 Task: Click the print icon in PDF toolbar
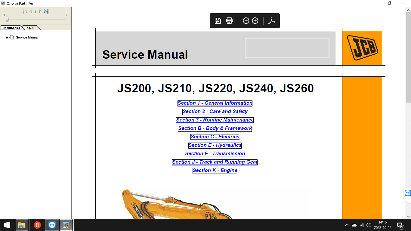[x=229, y=21]
